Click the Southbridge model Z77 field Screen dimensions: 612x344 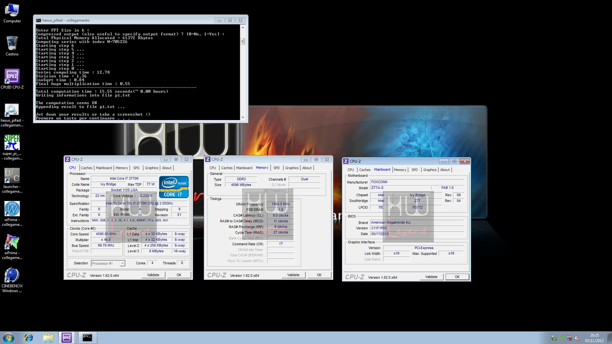[x=417, y=201]
